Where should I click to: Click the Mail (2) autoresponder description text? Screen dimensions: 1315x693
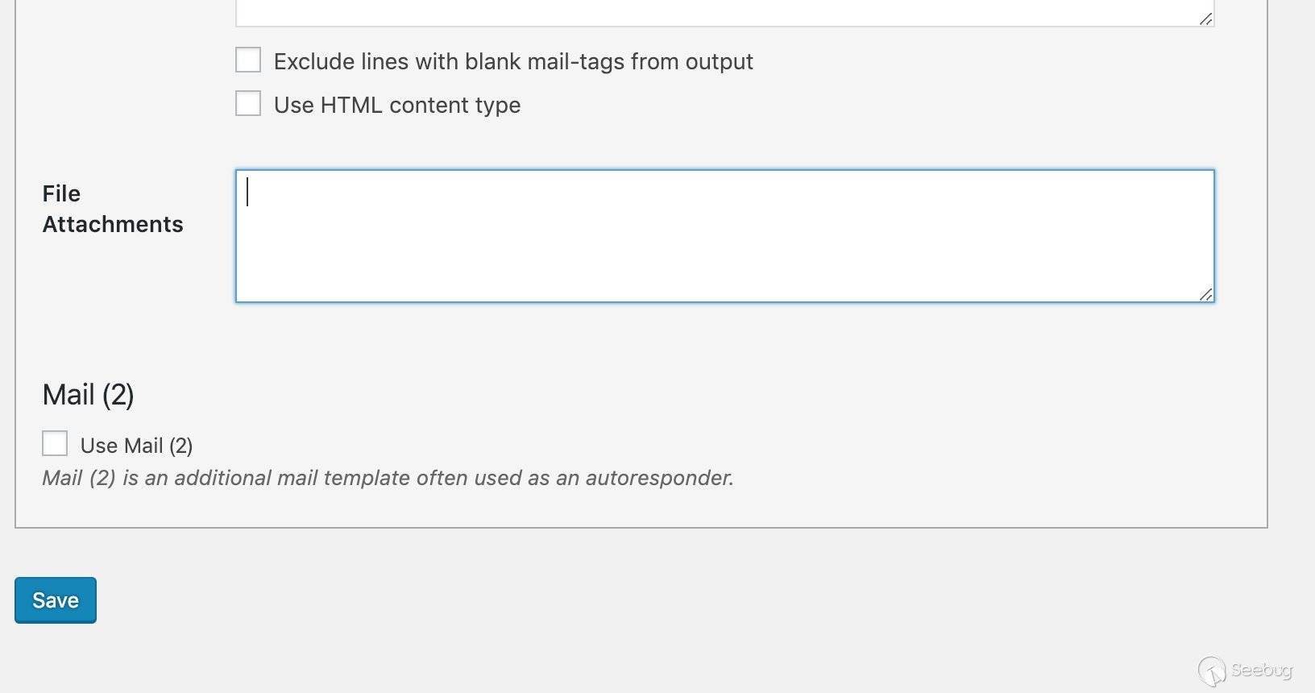coord(388,478)
